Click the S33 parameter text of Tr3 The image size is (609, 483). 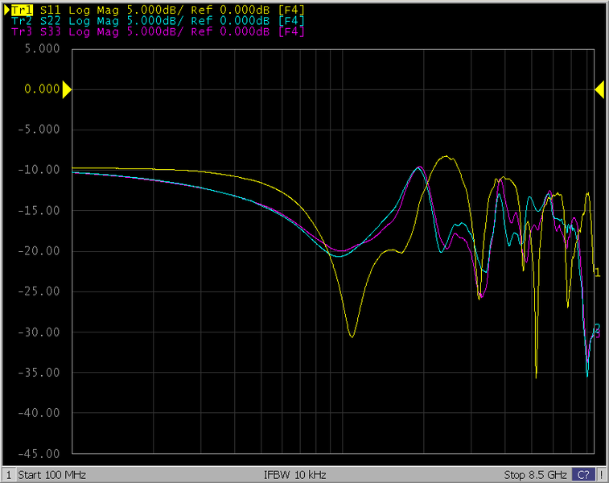point(50,31)
